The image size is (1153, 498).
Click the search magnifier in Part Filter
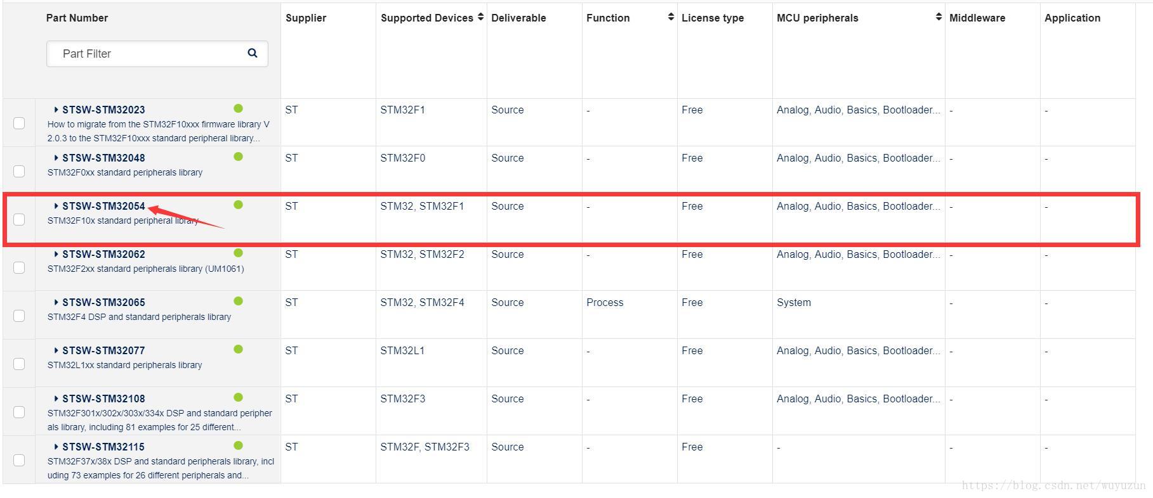tap(253, 53)
